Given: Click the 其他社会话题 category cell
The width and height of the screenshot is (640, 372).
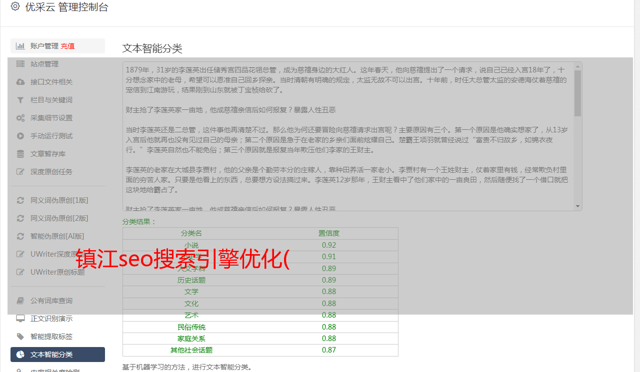Looking at the screenshot, I should 191,350.
